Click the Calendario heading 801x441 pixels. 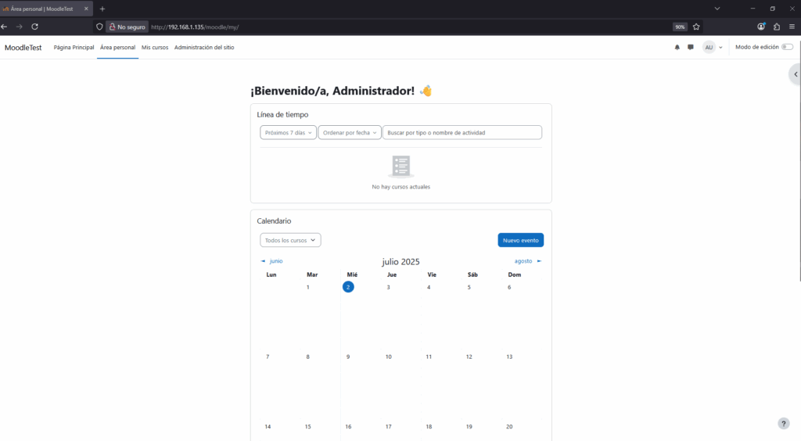click(x=274, y=221)
